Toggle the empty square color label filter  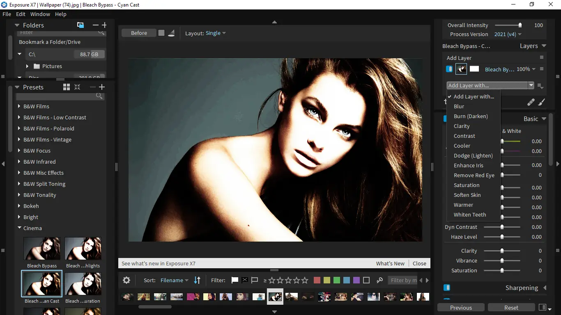point(366,280)
